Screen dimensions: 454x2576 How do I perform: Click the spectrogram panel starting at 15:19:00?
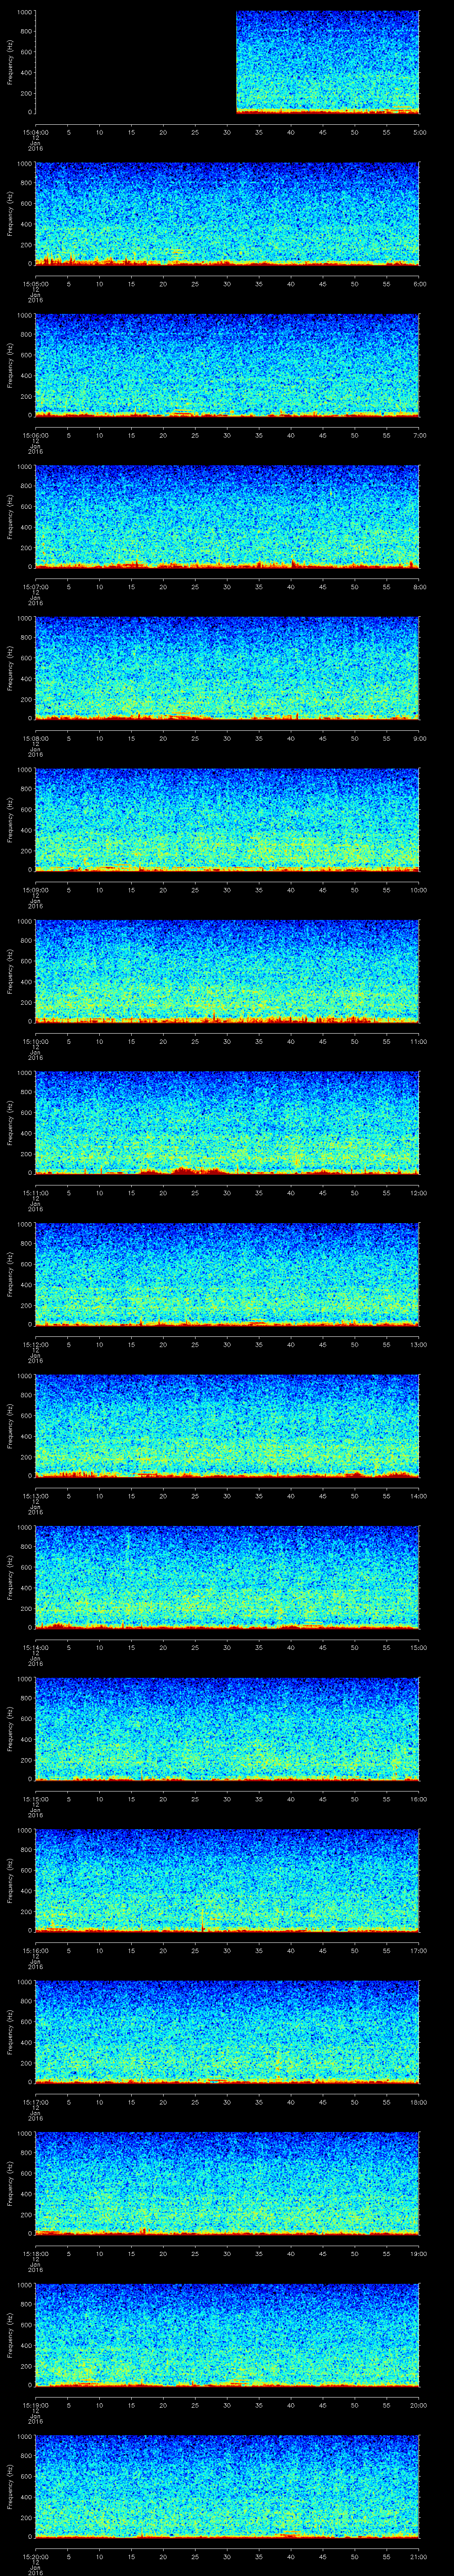tap(227, 2335)
